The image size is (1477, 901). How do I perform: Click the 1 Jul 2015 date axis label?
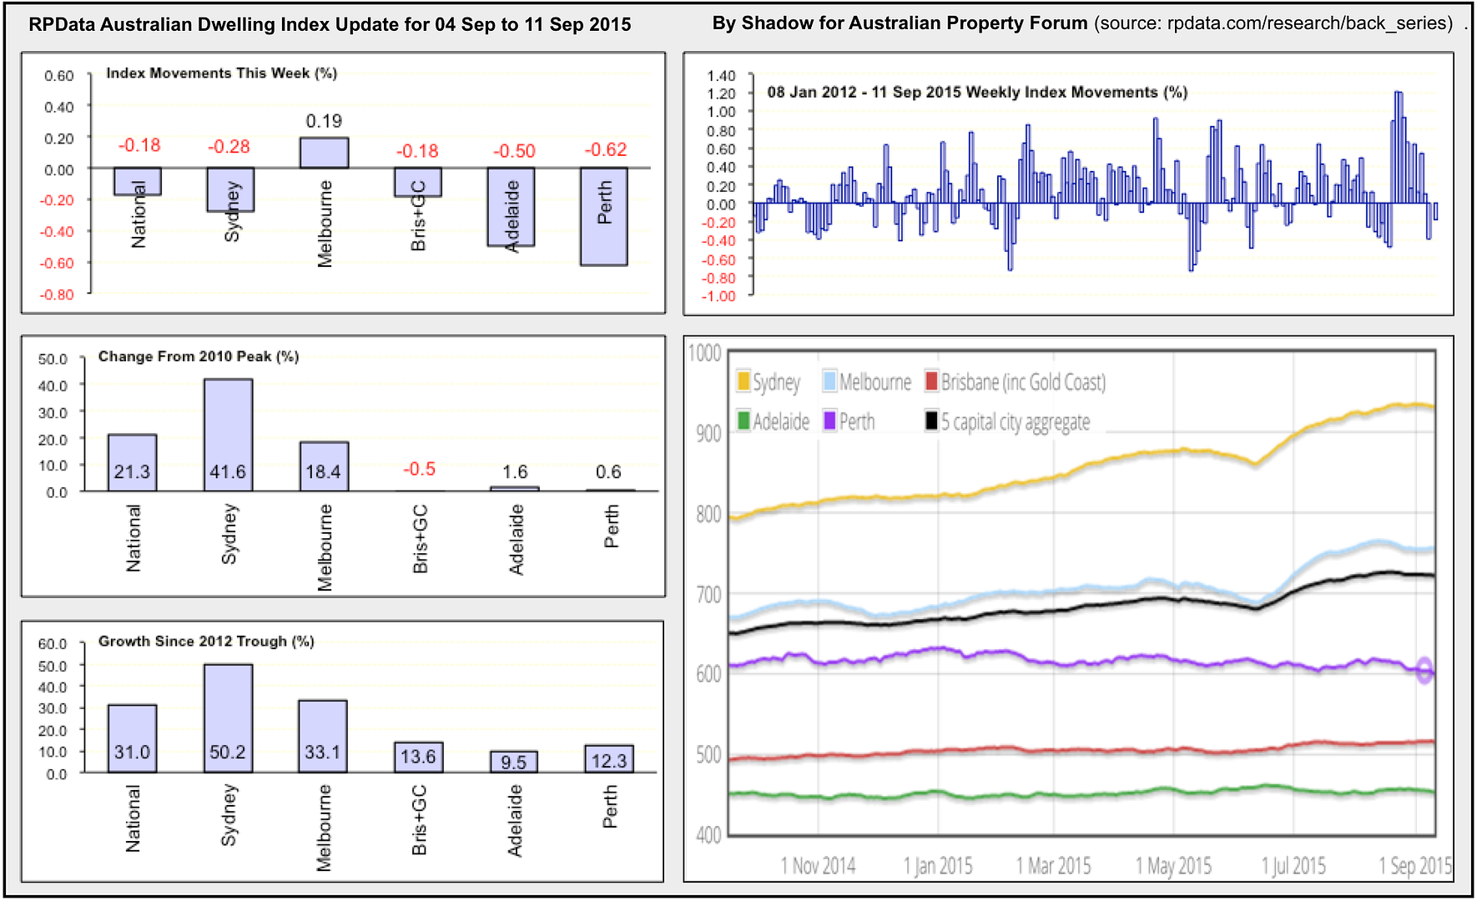coord(1293,866)
